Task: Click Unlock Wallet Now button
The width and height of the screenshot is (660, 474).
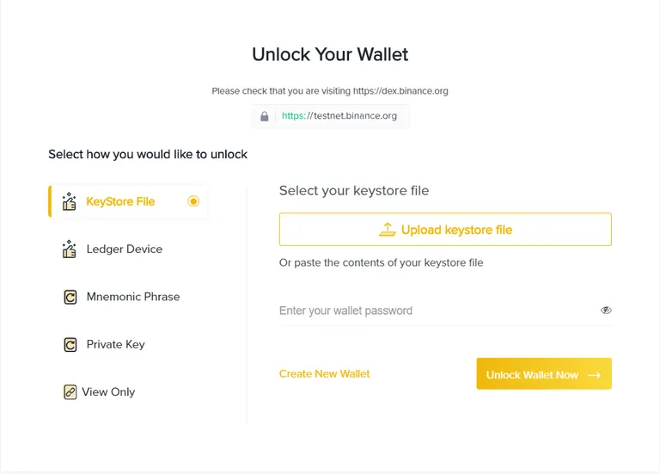Action: click(544, 373)
